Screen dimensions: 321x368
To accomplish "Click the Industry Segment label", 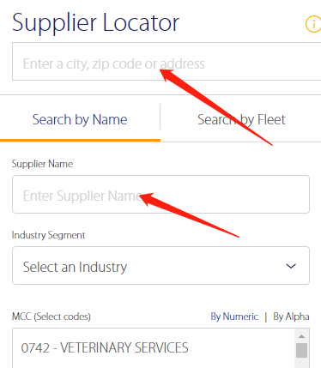I will point(48,235).
